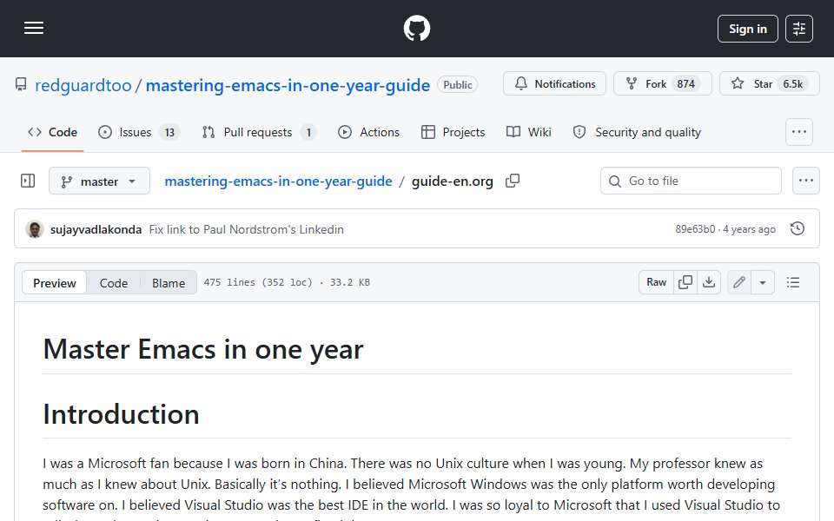Go to GitHub homepage via Octocat logo
The height and width of the screenshot is (521, 834).
416,28
